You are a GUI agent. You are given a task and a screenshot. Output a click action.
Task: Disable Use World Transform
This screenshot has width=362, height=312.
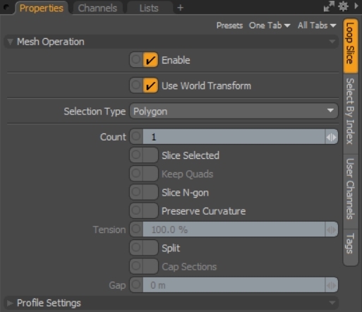tap(150, 85)
